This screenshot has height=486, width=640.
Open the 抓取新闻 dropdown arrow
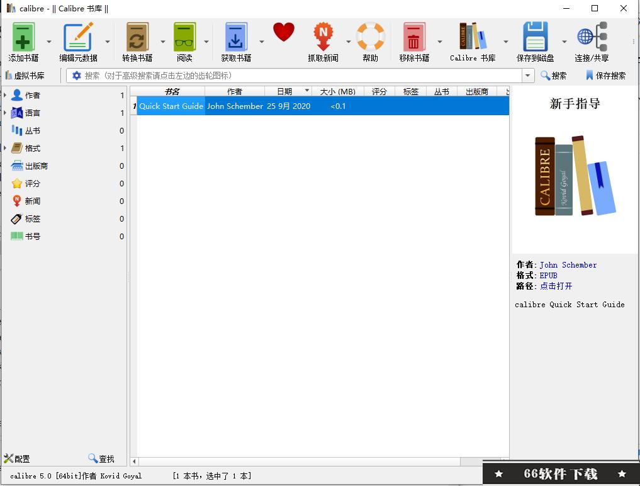349,42
